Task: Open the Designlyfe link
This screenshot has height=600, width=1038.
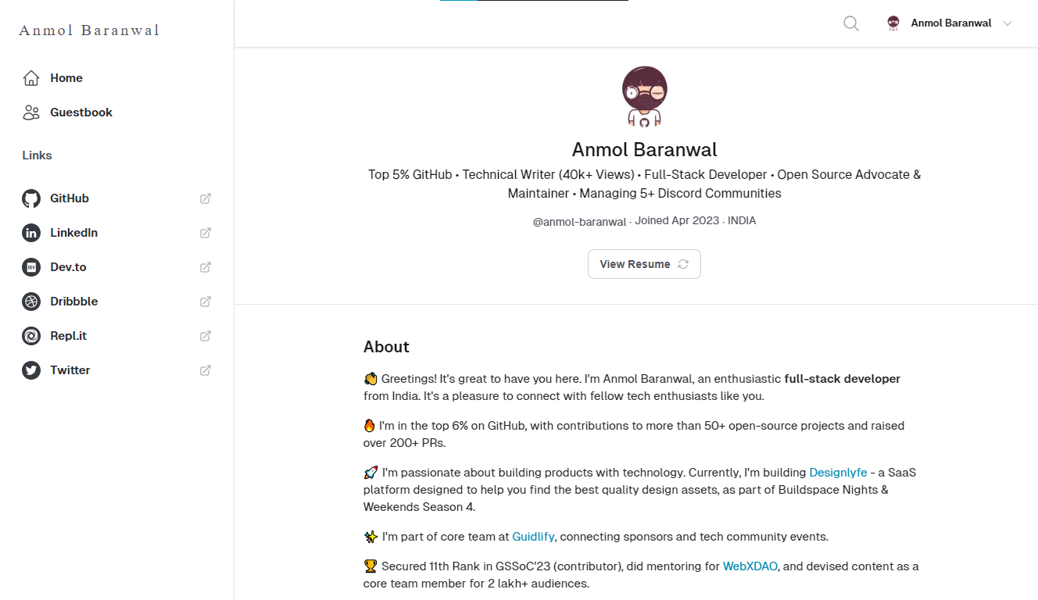Action: point(838,473)
